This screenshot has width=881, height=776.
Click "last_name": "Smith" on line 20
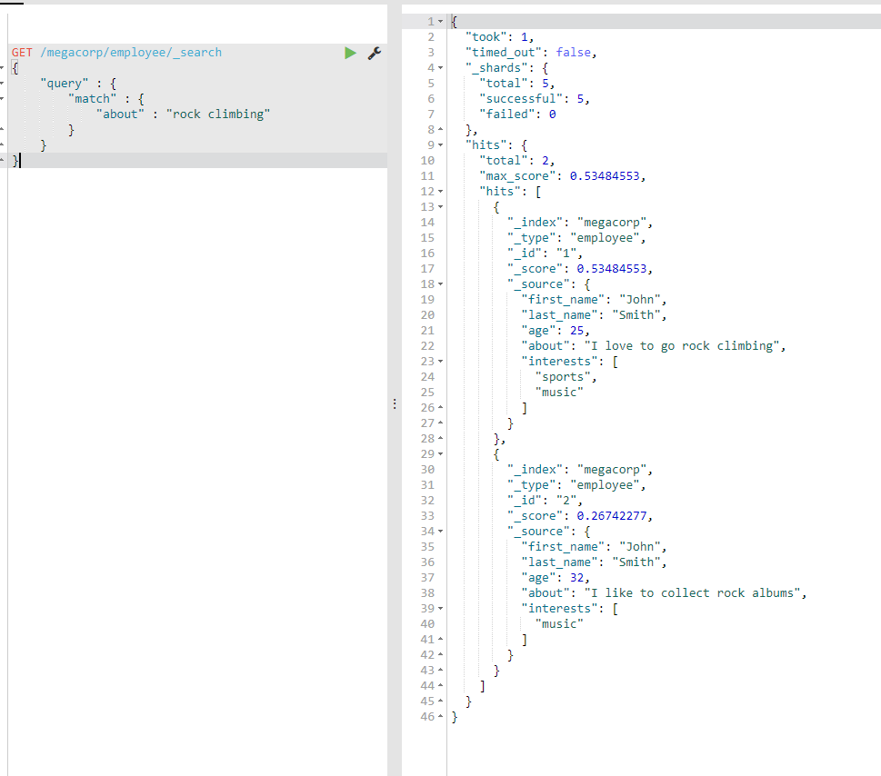point(594,315)
